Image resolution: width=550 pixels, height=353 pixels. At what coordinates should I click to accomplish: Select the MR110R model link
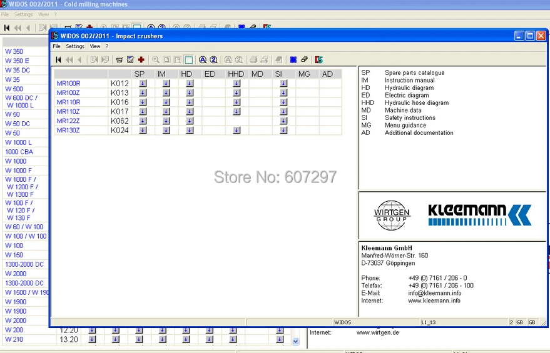(x=68, y=102)
